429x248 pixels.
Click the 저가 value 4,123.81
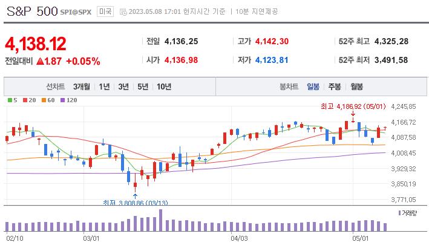272,60
